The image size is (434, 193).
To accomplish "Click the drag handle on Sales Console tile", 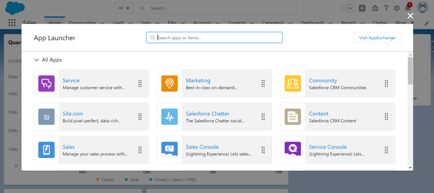I will 263,150.
